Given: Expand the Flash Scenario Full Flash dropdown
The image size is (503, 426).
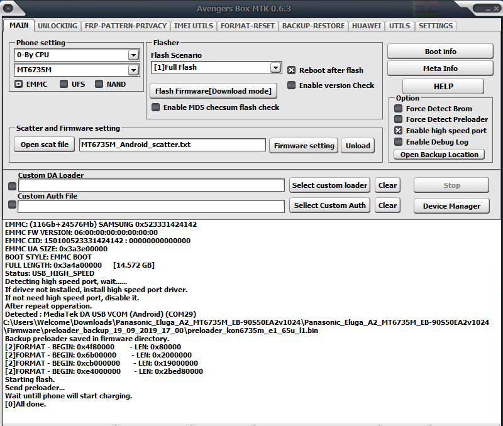Looking at the screenshot, I should (x=275, y=68).
